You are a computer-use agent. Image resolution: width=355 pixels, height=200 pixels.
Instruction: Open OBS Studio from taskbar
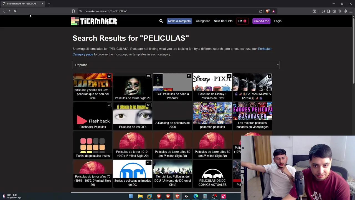(x=214, y=196)
